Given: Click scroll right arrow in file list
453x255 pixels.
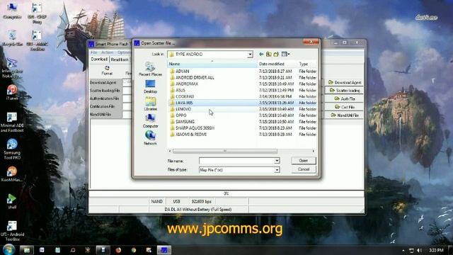Looking at the screenshot, I should click(313, 151).
